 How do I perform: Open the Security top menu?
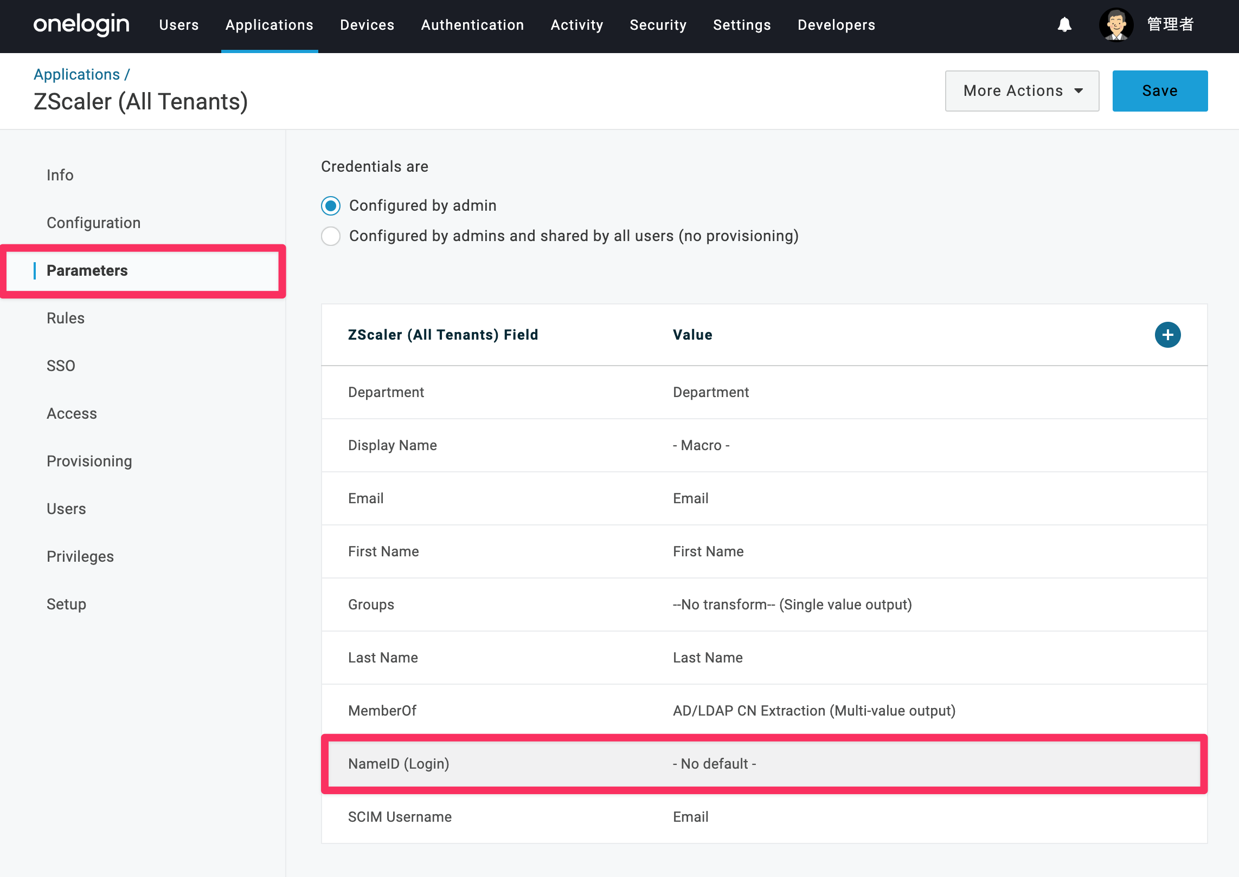[x=658, y=25]
